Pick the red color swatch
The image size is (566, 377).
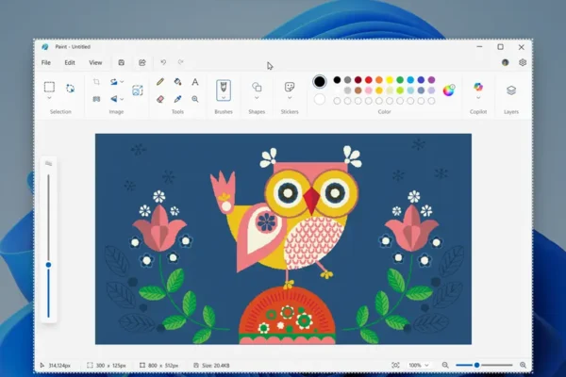(x=369, y=80)
